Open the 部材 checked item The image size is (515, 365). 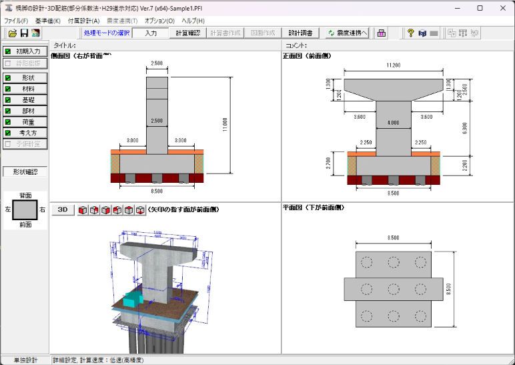(25, 111)
